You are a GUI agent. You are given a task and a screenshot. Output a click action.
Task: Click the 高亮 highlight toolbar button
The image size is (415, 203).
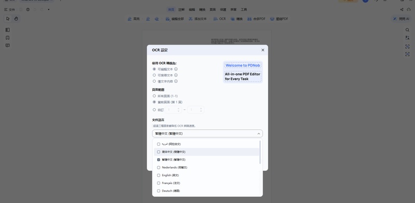coord(134,19)
